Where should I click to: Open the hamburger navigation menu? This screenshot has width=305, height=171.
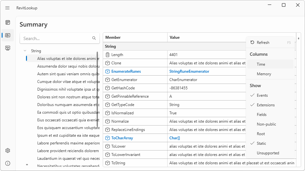(7, 8)
